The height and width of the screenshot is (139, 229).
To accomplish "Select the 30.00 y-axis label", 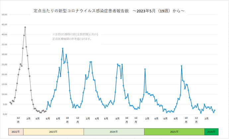I will coord(4,55).
